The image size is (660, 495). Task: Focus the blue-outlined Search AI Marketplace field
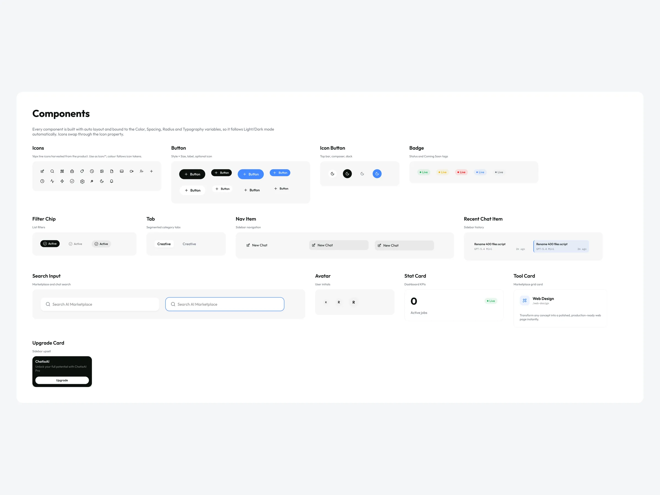[x=225, y=304]
